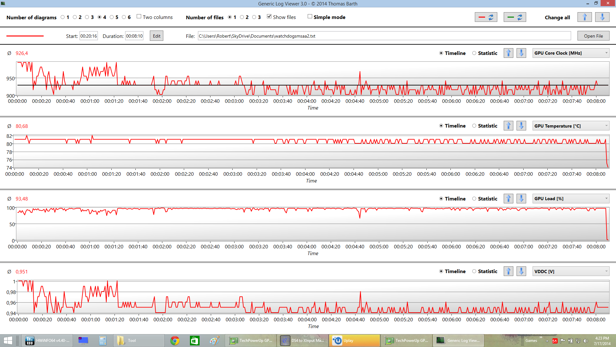Click the 80,68 average value
The image size is (616, 347).
click(22, 126)
